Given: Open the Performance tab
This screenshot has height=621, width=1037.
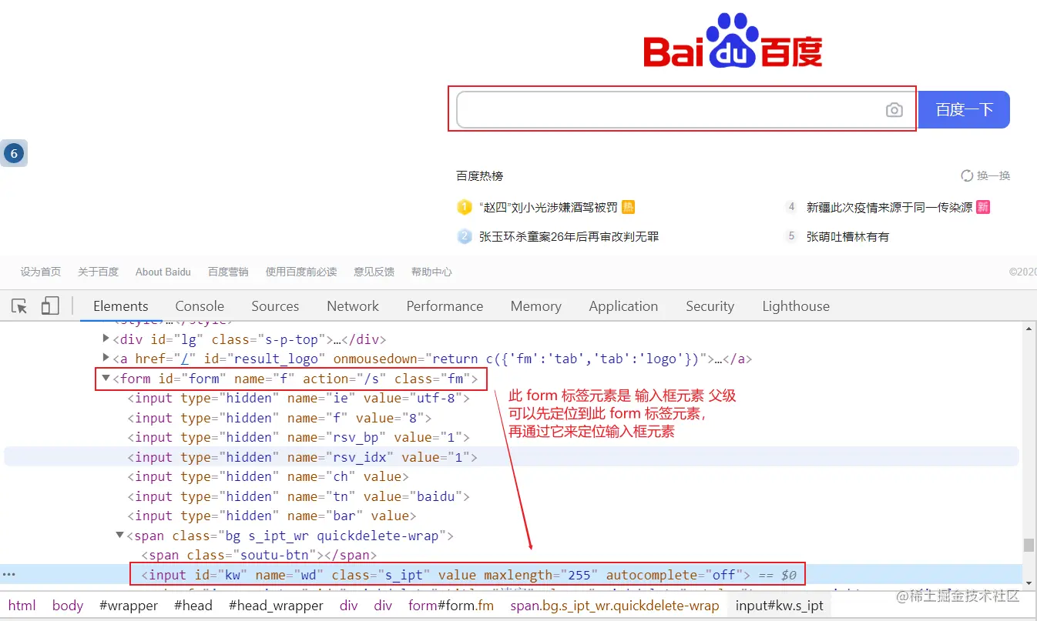Looking at the screenshot, I should tap(445, 306).
